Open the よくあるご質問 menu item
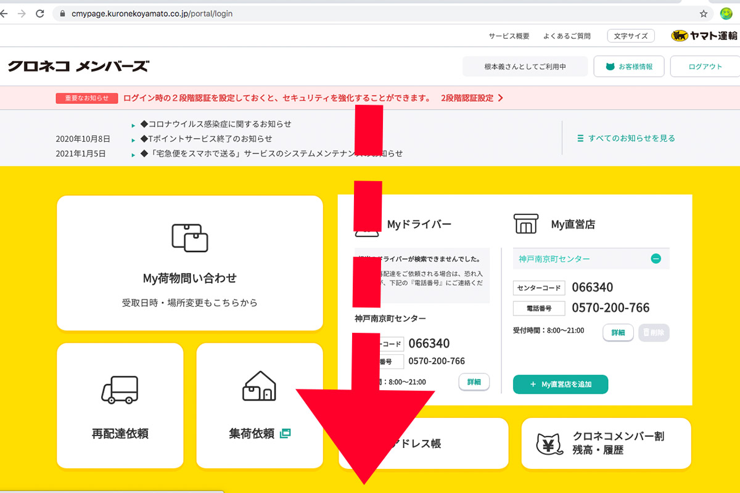This screenshot has width=740, height=493. coord(566,36)
